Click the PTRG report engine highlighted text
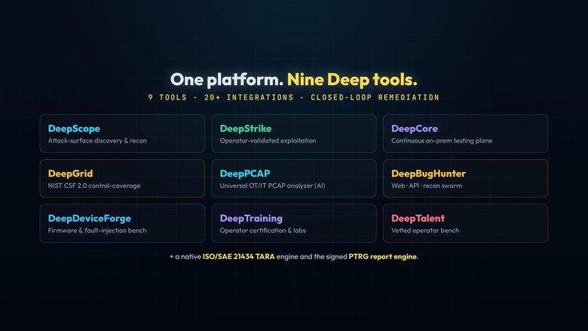Image resolution: width=588 pixels, height=331 pixels. click(382, 257)
